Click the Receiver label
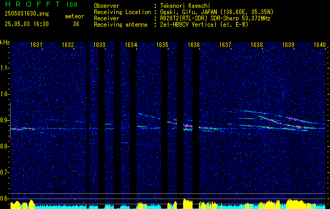Image resolution: width=330 pixels, height=209 pixels. (x=107, y=18)
